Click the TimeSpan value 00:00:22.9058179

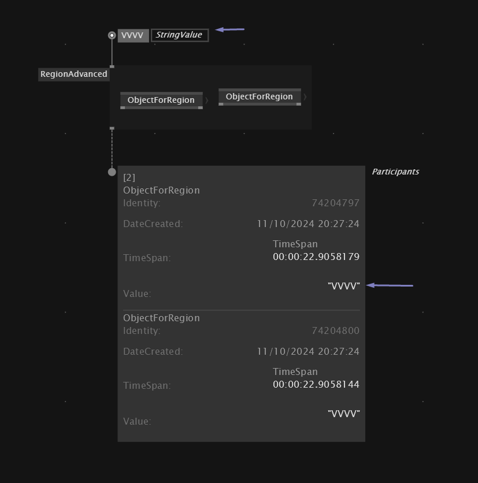[316, 257]
